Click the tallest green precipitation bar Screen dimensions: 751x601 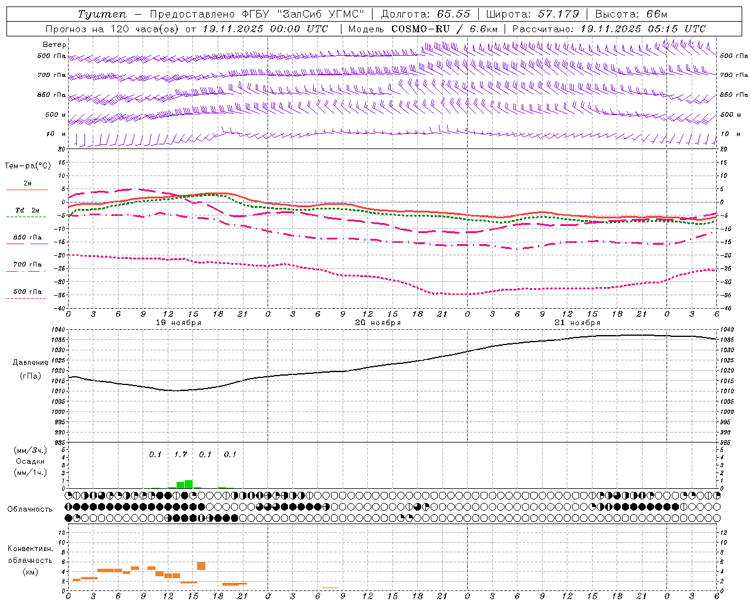coord(188,484)
